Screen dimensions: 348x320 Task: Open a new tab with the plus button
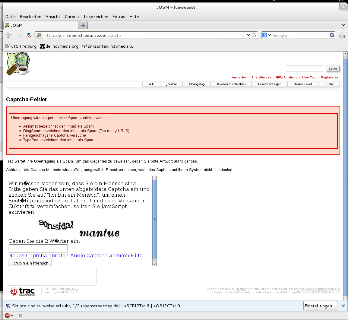(x=83, y=25)
